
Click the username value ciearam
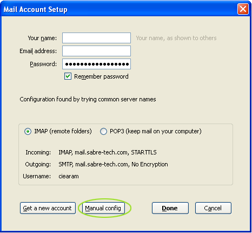coord(69,176)
